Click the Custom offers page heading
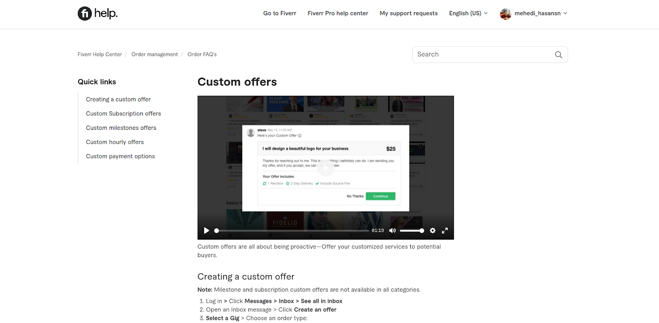The height and width of the screenshot is (323, 659). click(237, 82)
